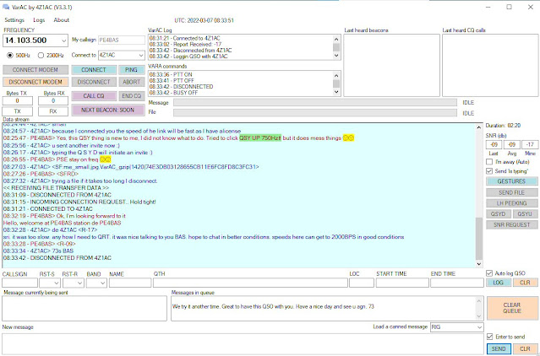Screen dimensions: 540x356
Task: Click the Bytes TX counter field
Action: click(x=17, y=100)
